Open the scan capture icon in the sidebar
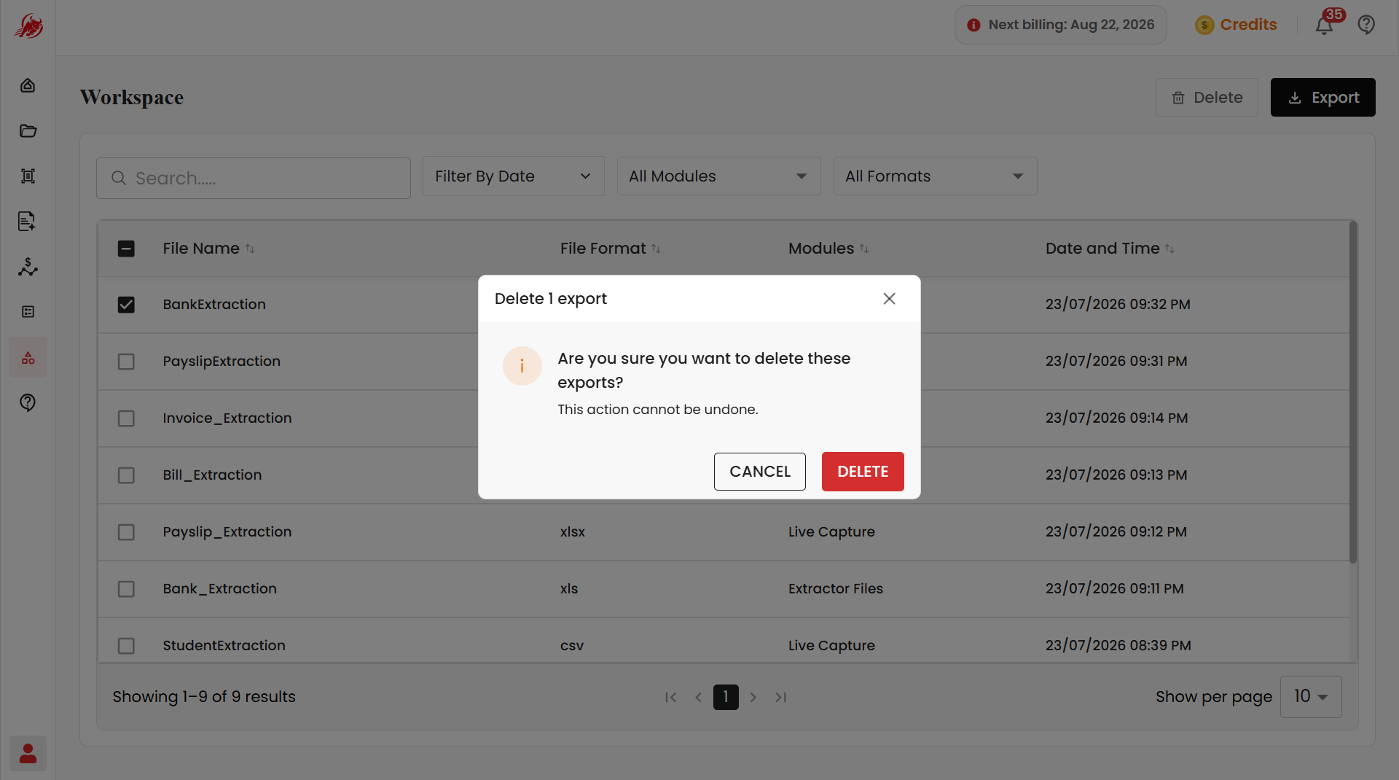 (x=28, y=176)
